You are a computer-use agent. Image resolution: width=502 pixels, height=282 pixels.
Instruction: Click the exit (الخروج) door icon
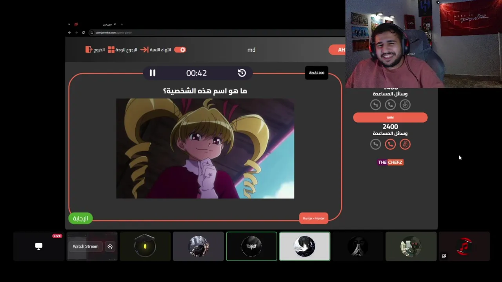pos(89,50)
